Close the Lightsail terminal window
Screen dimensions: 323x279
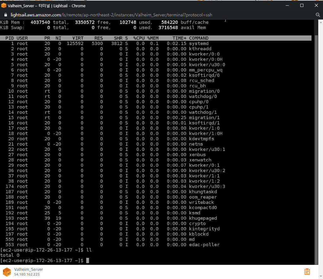click(316, 6)
